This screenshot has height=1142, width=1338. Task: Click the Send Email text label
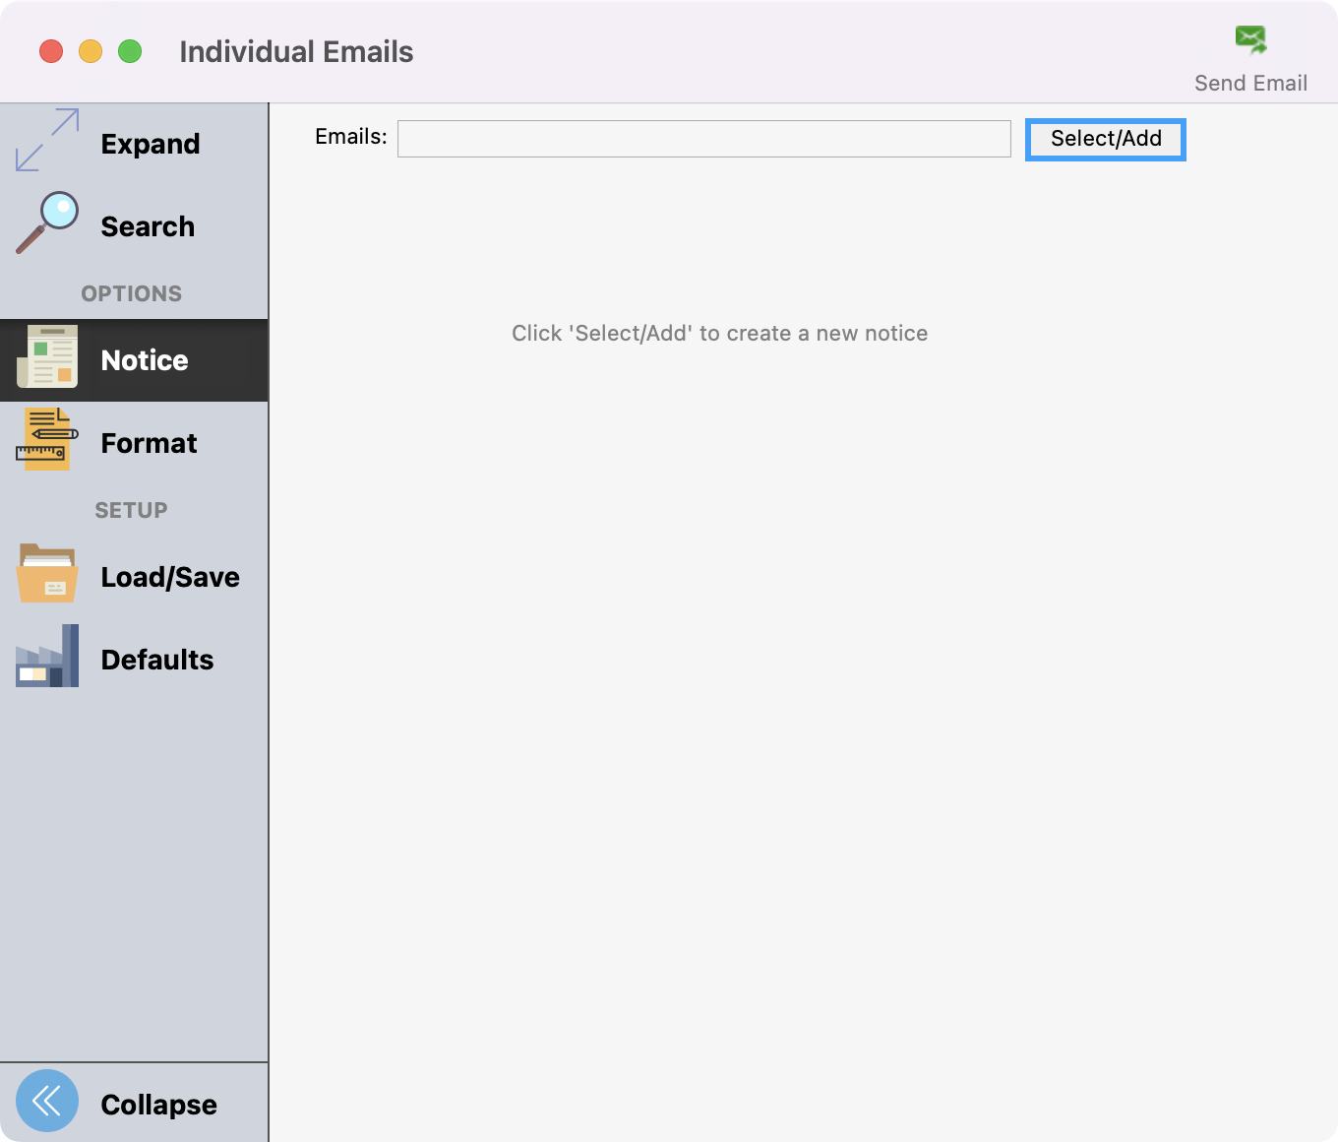(1250, 84)
